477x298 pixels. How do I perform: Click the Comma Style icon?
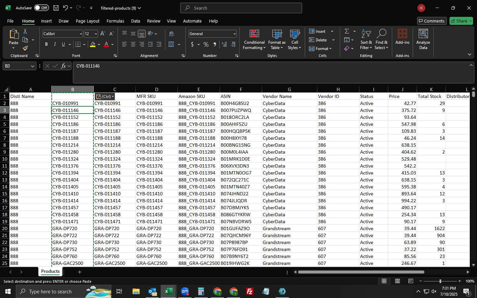[x=215, y=44]
